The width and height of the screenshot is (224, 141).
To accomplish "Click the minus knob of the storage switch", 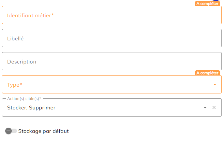I will [8, 131].
